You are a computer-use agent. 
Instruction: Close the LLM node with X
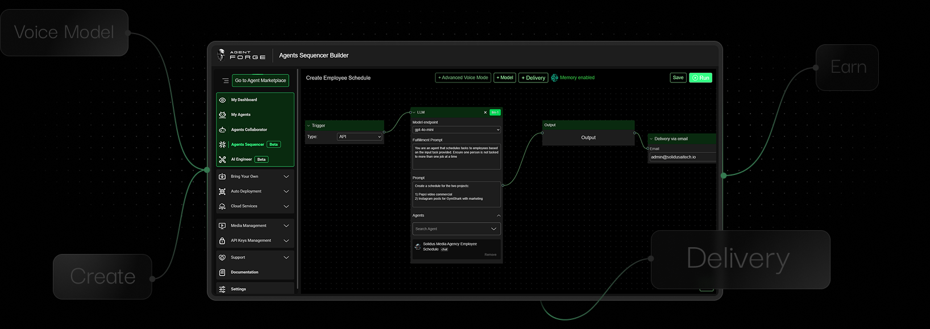click(485, 113)
